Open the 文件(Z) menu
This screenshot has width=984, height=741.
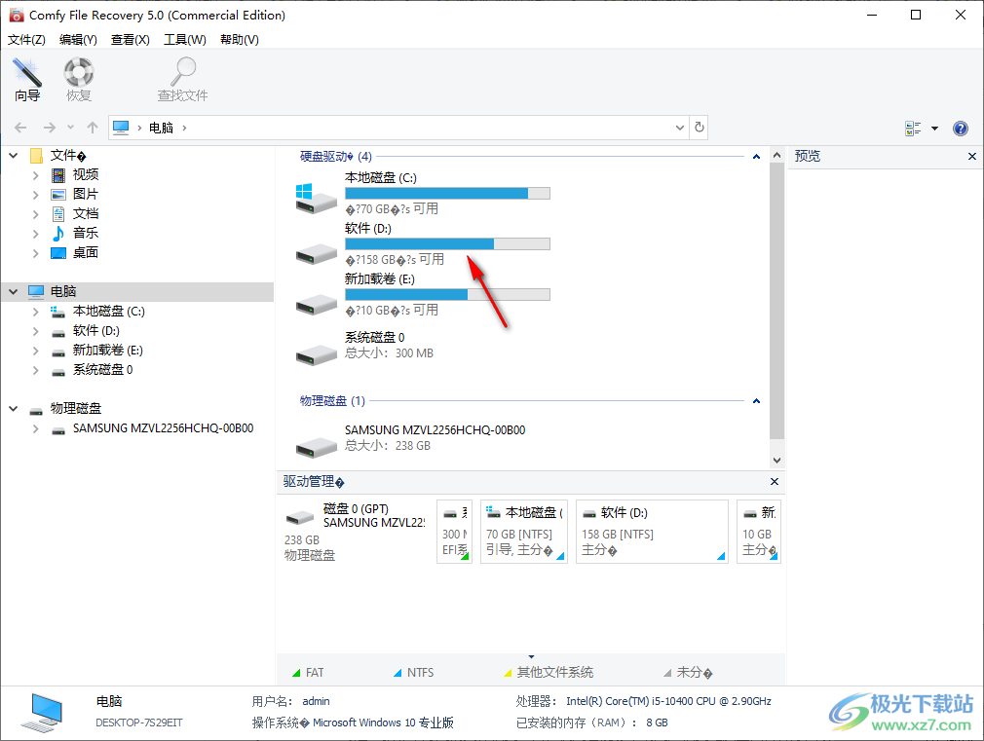[x=26, y=40]
